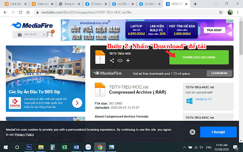
Task: Click the browser back arrow
Action: point(5,12)
